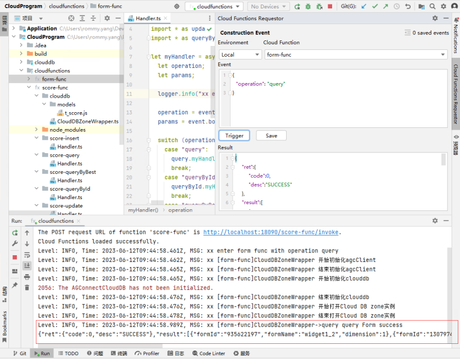Open the No Devices dropdown
Screen dimensions: 460x359
(x=269, y=7)
